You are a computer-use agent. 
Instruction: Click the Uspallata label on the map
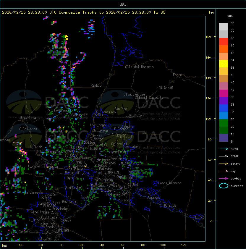coord(28,118)
